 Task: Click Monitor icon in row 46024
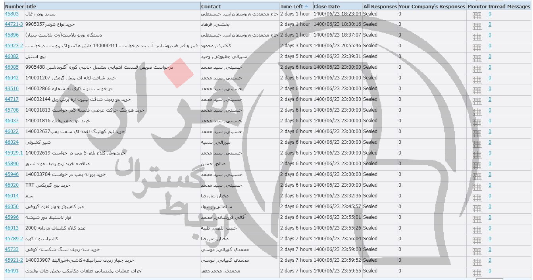pyautogui.click(x=477, y=144)
